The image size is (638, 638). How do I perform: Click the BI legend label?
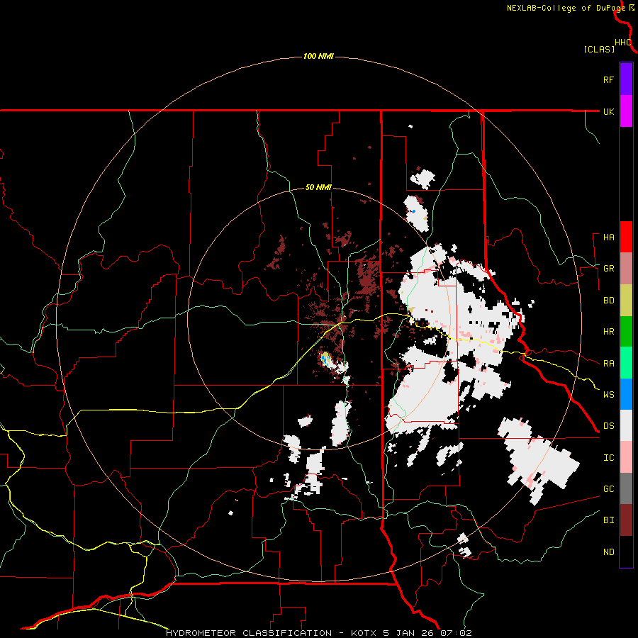coord(609,520)
